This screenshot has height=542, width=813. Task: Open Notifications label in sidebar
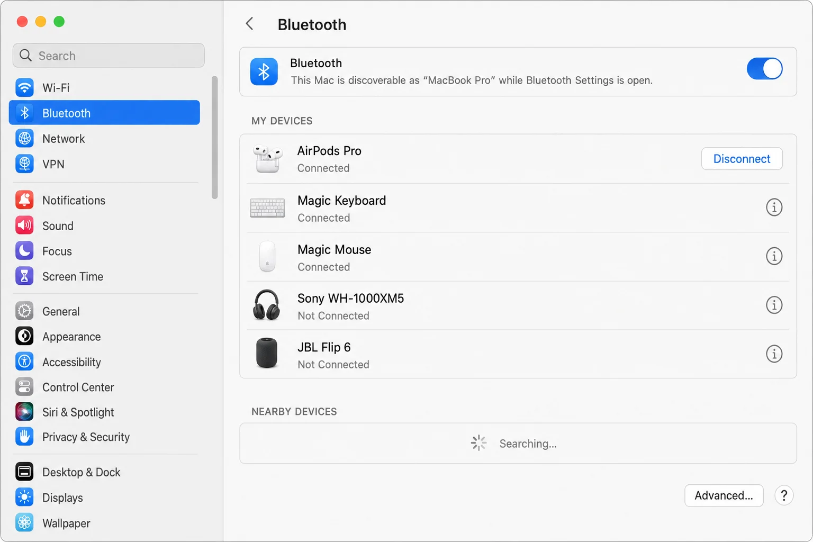pos(74,201)
